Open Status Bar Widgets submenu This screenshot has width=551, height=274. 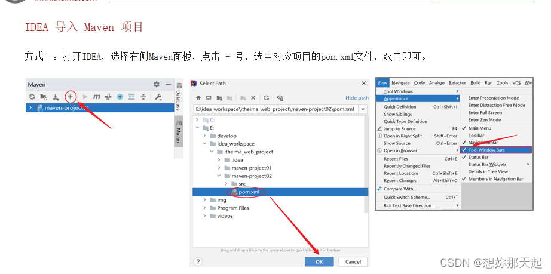coord(496,164)
